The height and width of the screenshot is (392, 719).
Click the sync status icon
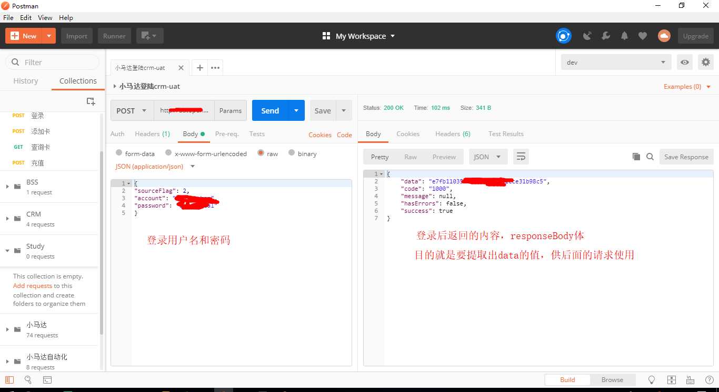click(x=564, y=36)
